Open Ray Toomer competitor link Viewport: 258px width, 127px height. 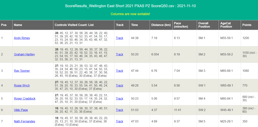pos(22,71)
